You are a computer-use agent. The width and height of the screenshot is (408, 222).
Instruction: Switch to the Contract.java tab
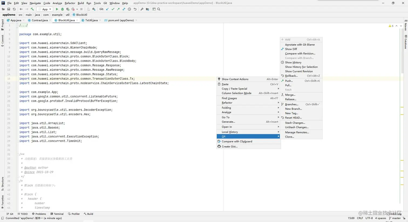click(40, 20)
